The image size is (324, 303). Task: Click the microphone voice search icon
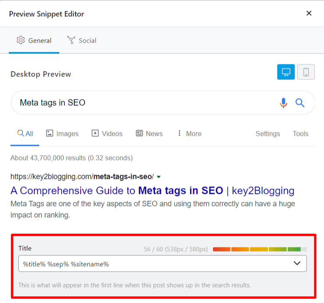click(x=283, y=102)
